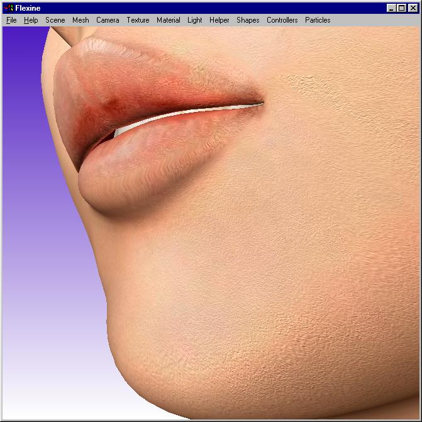The height and width of the screenshot is (422, 422).
Task: Open the Mesh menu
Action: [81, 20]
